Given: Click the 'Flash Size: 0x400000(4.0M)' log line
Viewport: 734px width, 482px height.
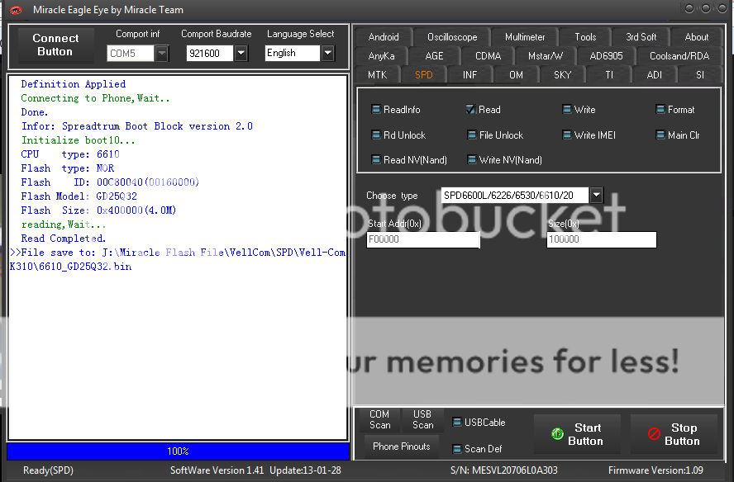Looking at the screenshot, I should (98, 210).
